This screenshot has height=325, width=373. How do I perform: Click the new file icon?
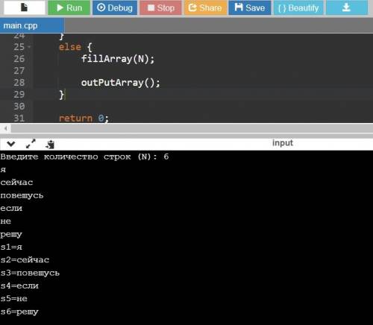[25, 7]
